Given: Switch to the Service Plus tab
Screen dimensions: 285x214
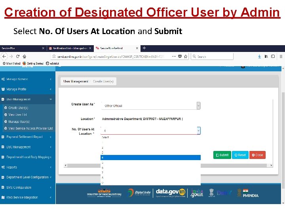Looking at the screenshot, I should click(x=23, y=48).
